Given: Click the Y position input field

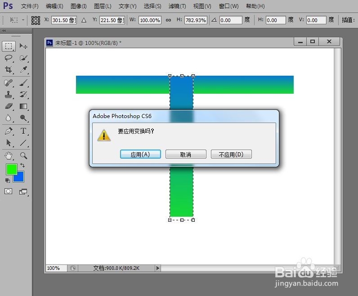Looking at the screenshot, I should [112, 20].
